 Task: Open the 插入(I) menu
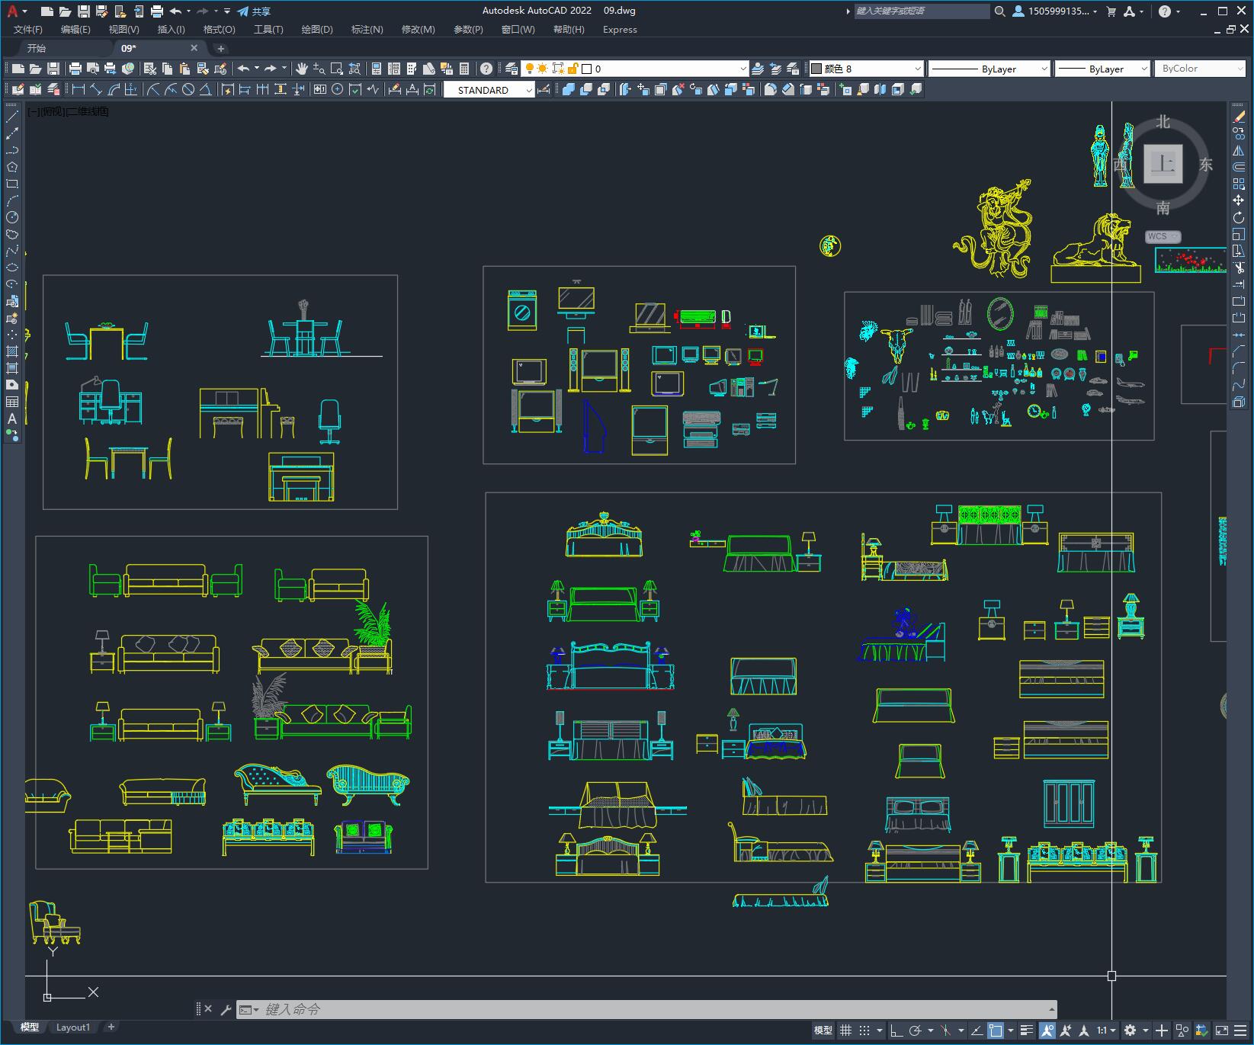tap(171, 30)
